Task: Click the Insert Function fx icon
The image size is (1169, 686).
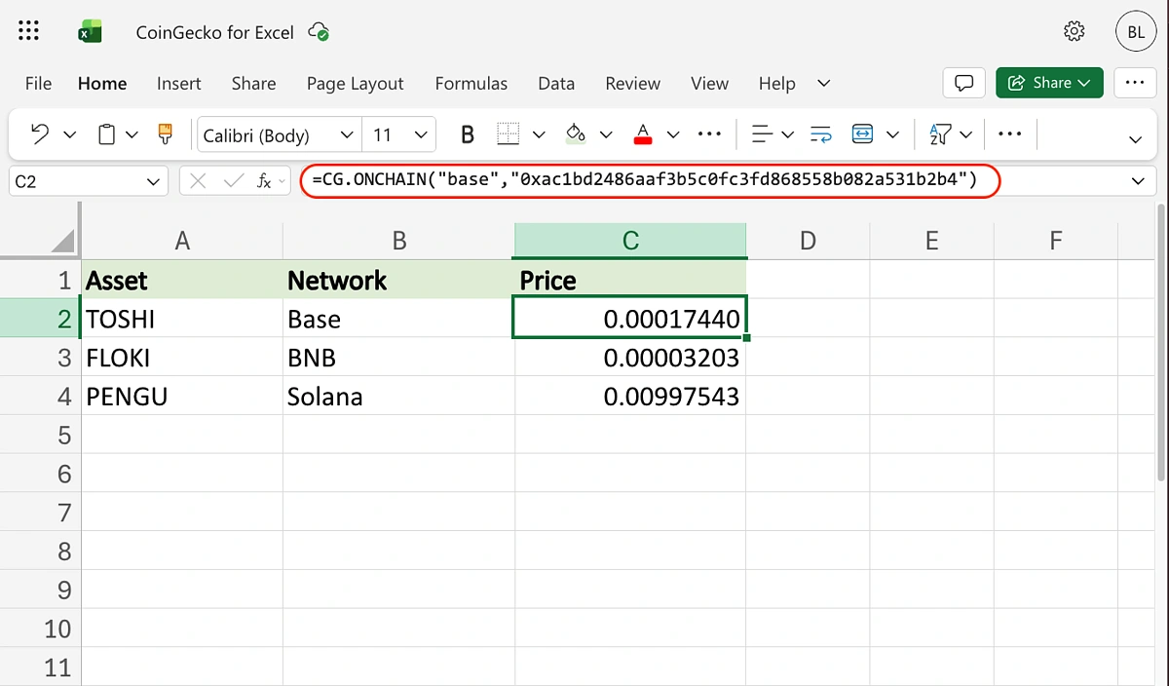Action: point(264,181)
